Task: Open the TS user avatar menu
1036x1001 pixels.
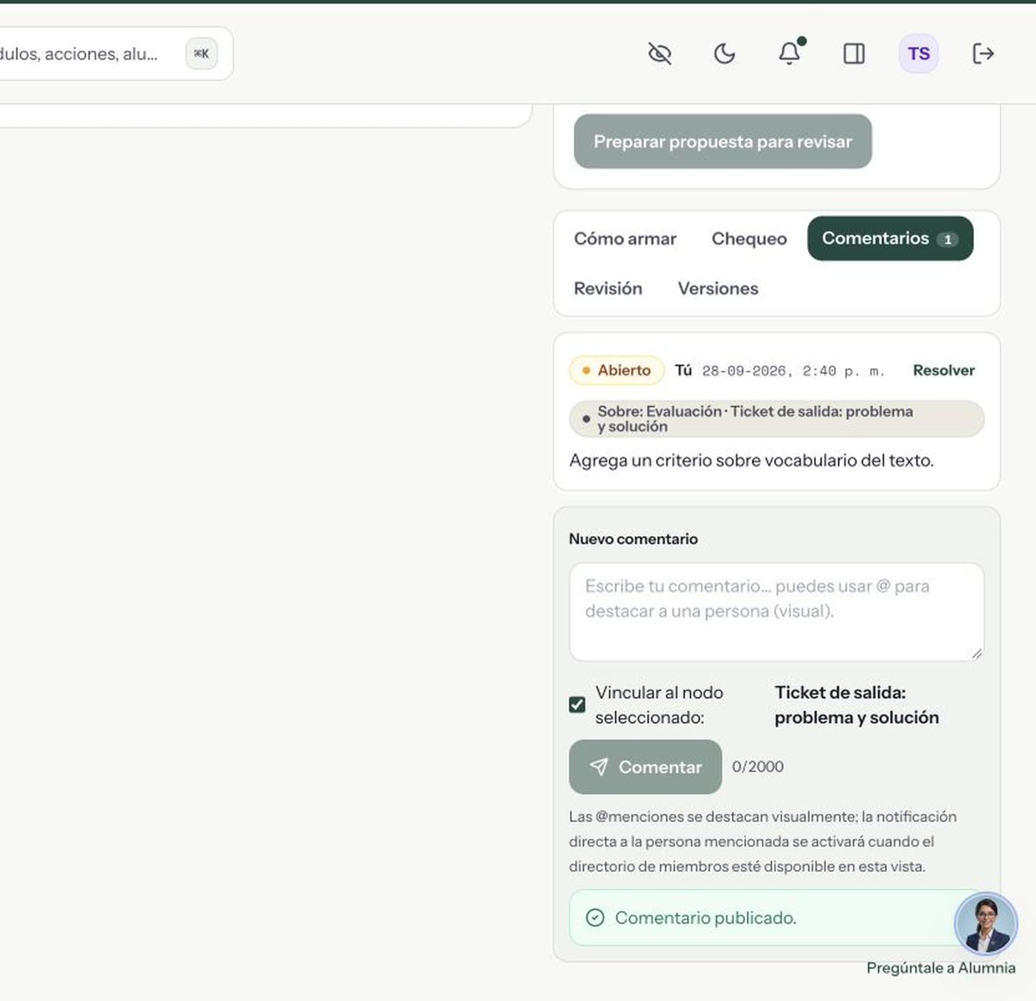Action: 919,54
